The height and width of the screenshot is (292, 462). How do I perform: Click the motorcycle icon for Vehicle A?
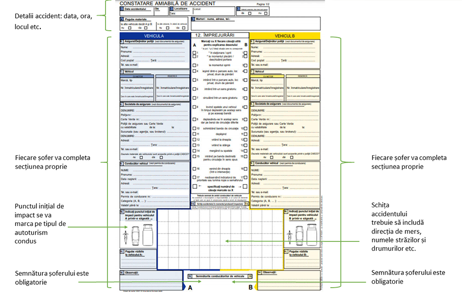[x=126, y=237]
